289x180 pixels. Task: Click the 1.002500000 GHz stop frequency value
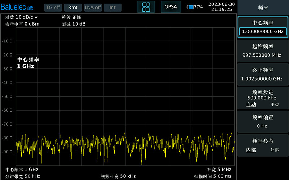tap(262, 79)
